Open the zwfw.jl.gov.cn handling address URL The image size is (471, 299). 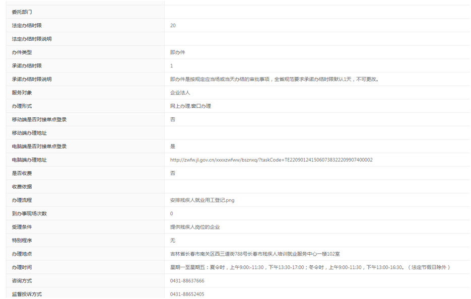(x=271, y=160)
